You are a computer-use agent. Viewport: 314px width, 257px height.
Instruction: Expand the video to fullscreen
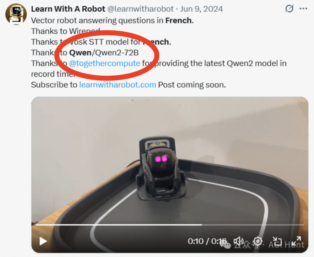296,241
